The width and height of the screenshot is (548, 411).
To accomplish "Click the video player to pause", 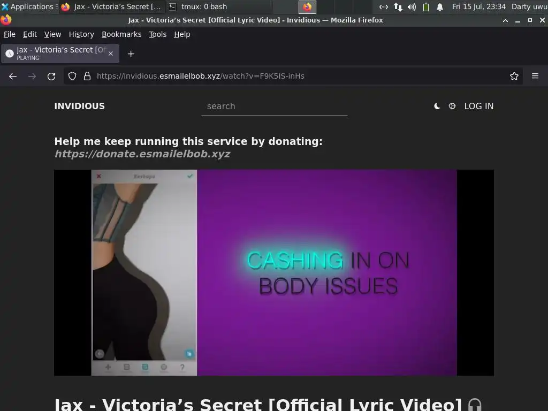I will (274, 272).
